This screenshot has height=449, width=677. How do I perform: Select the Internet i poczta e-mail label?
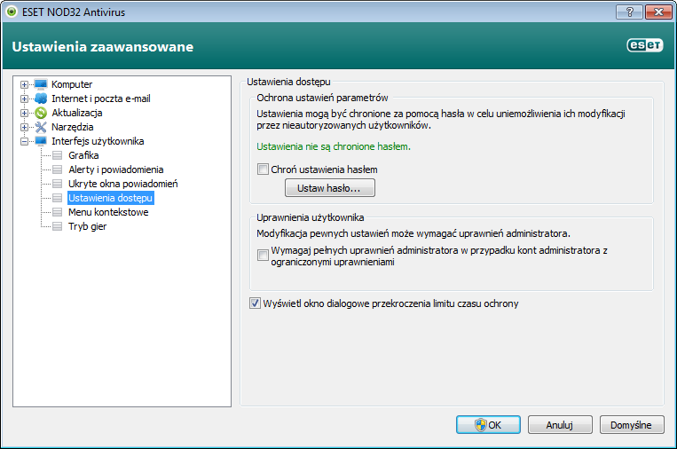(x=101, y=98)
